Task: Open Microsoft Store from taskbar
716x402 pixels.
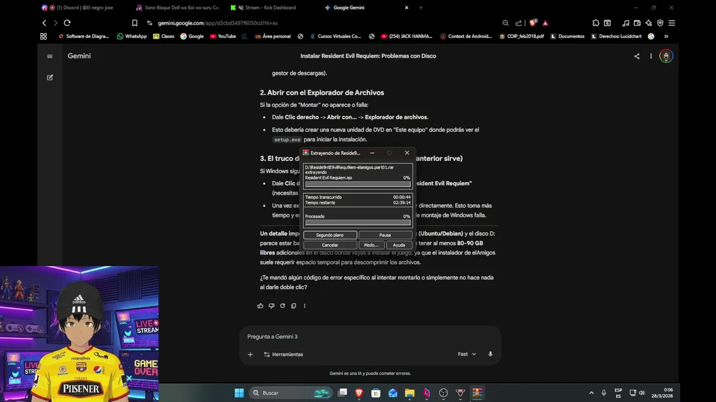Action: 376,393
